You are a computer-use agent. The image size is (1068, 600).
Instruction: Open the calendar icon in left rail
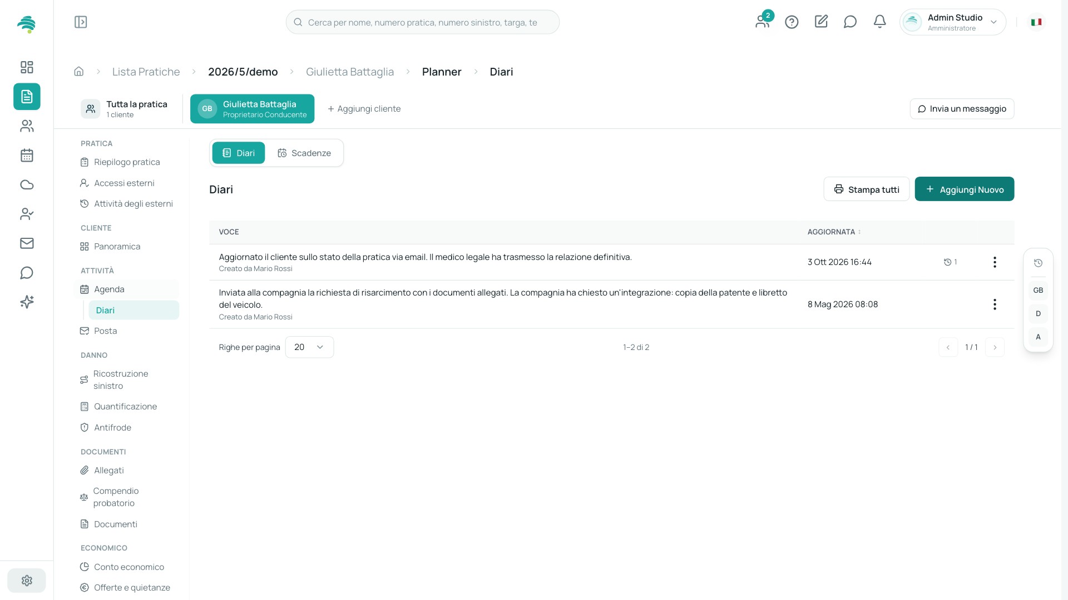(x=27, y=156)
